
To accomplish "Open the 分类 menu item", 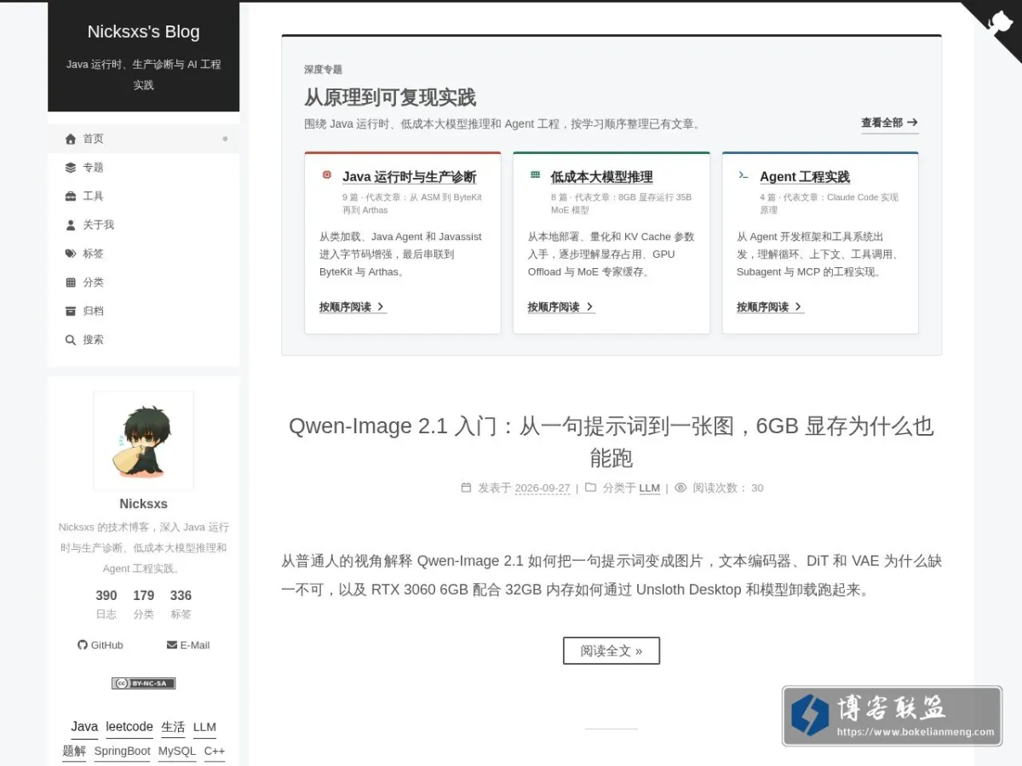I will [x=143, y=283].
